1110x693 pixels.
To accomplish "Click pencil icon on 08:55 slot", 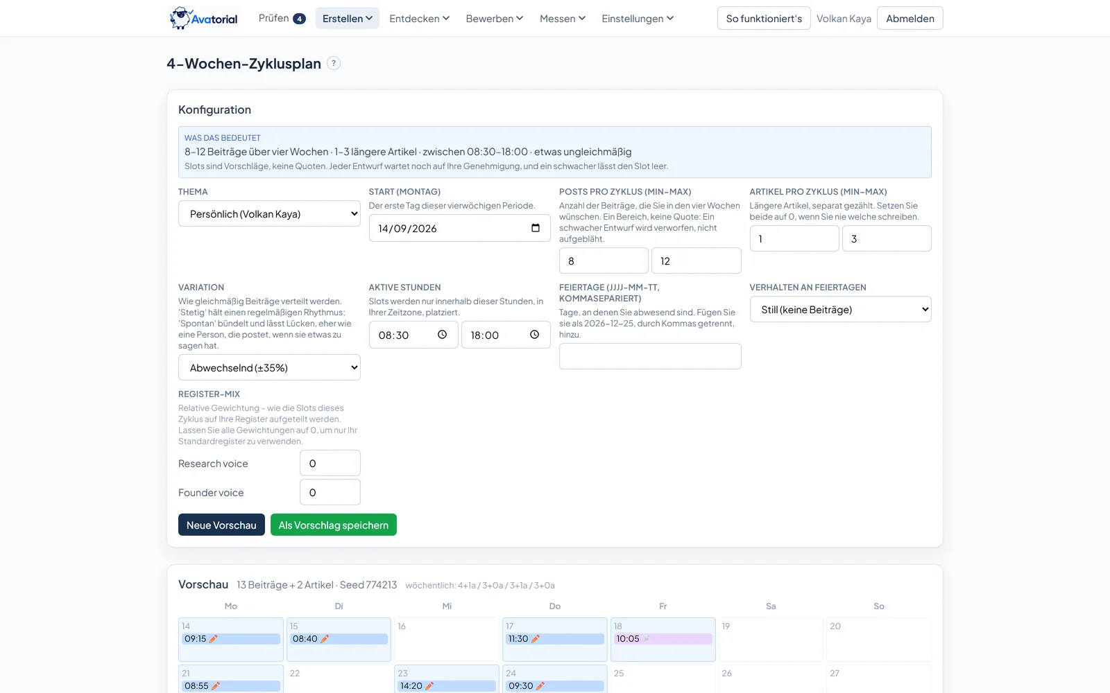I will click(215, 686).
